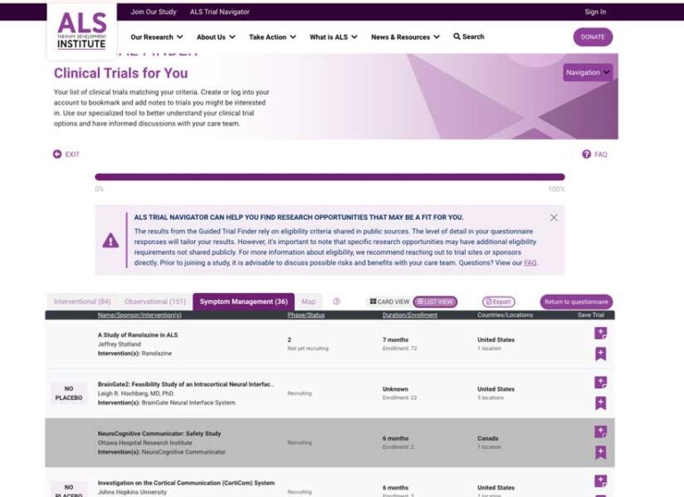Image resolution: width=684 pixels, height=497 pixels.
Task: Click the Export button
Action: tap(498, 302)
